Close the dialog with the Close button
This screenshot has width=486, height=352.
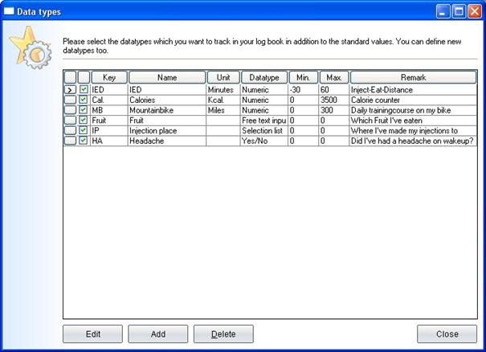point(447,334)
